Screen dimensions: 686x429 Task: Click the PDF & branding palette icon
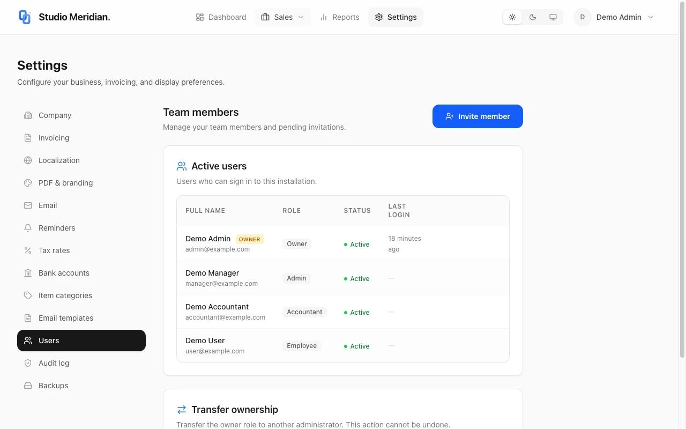coord(28,183)
